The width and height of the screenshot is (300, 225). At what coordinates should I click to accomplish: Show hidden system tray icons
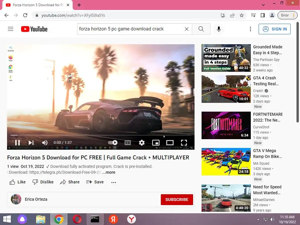pyautogui.click(x=258, y=219)
